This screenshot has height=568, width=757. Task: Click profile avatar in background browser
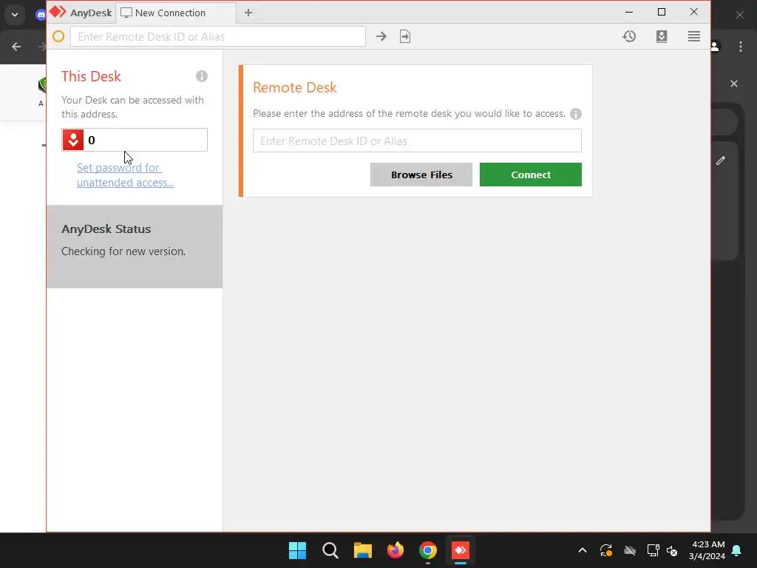tap(716, 47)
